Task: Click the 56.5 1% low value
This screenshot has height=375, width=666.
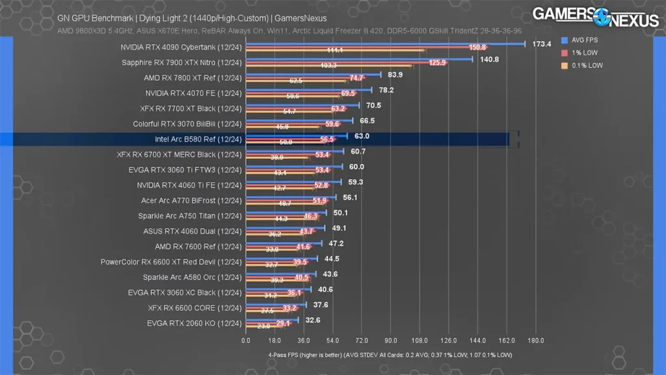Action: pyautogui.click(x=327, y=139)
